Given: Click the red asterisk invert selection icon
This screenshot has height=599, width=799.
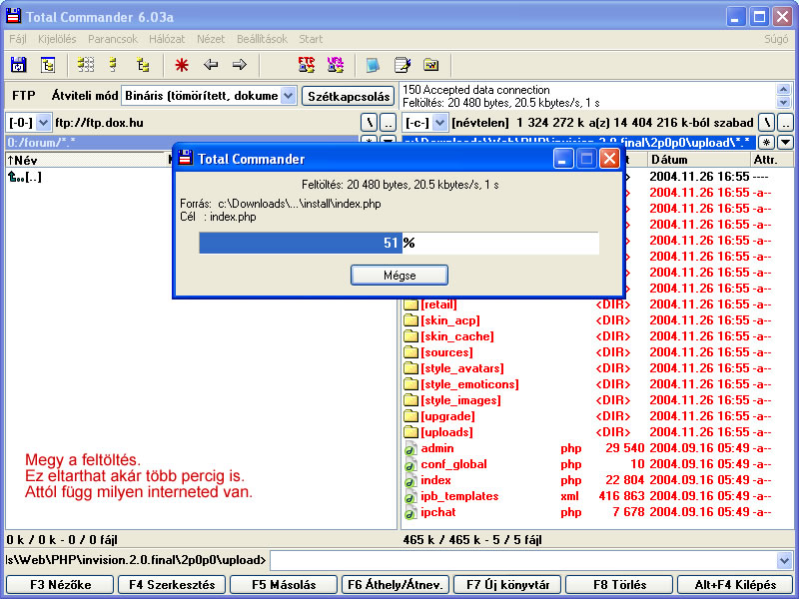Looking at the screenshot, I should coord(181,65).
